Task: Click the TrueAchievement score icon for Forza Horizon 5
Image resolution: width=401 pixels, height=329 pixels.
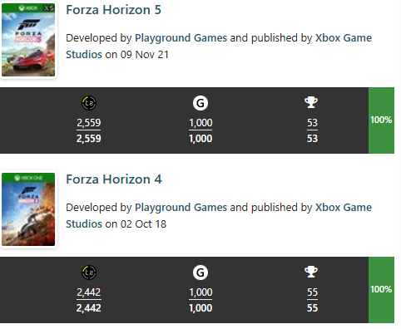Action: [89, 103]
